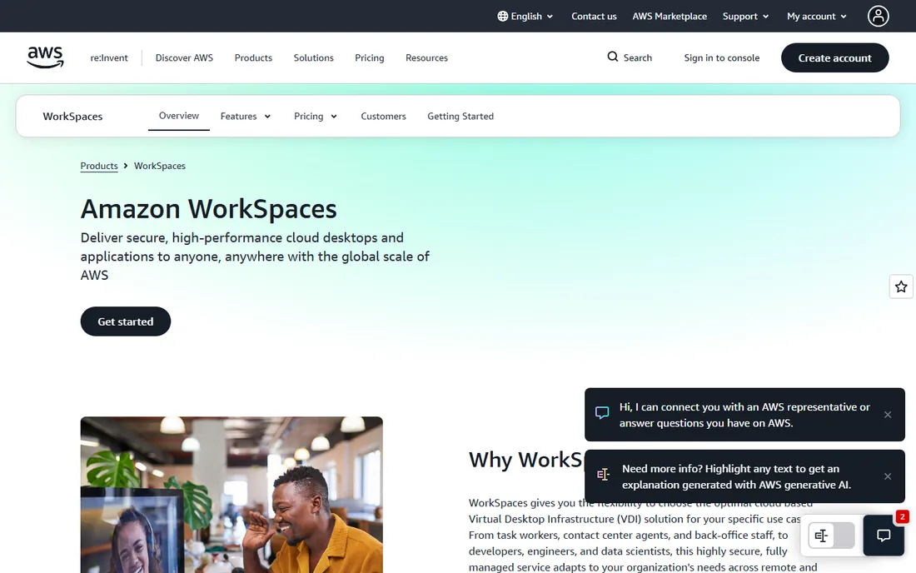Viewport: 916px width, 573px height.
Task: Open the Resources menu
Action: pos(426,57)
